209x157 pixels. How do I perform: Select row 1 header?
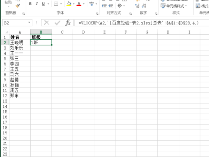coord(5,37)
